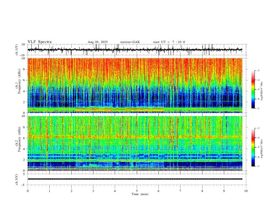The width and height of the screenshot is (277, 214).
Task: Click the "station=GAK" label
Action: tap(130, 42)
